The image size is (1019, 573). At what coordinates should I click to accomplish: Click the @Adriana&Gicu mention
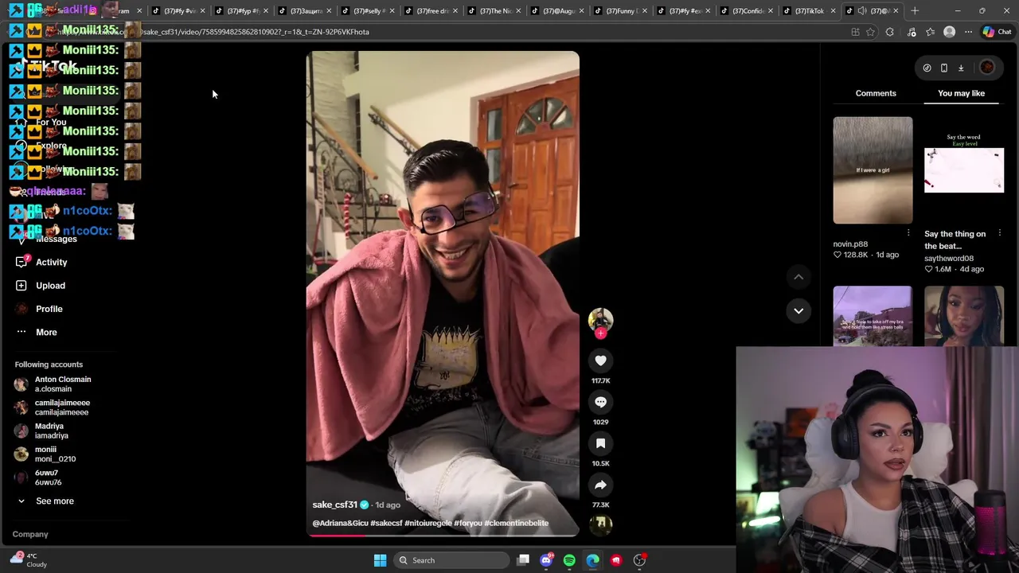coord(340,523)
